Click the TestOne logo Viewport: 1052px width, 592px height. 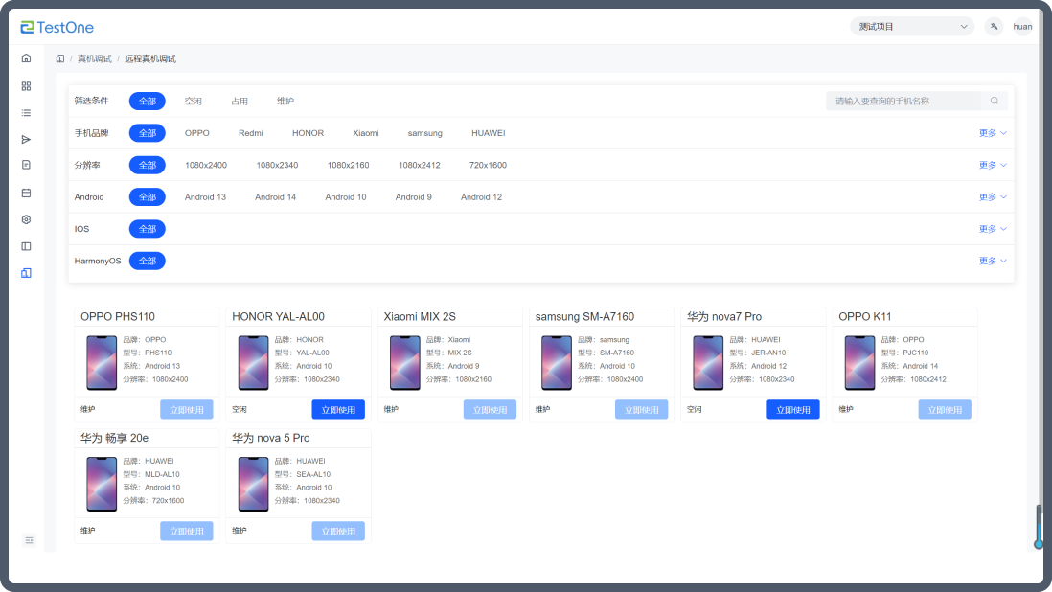57,27
